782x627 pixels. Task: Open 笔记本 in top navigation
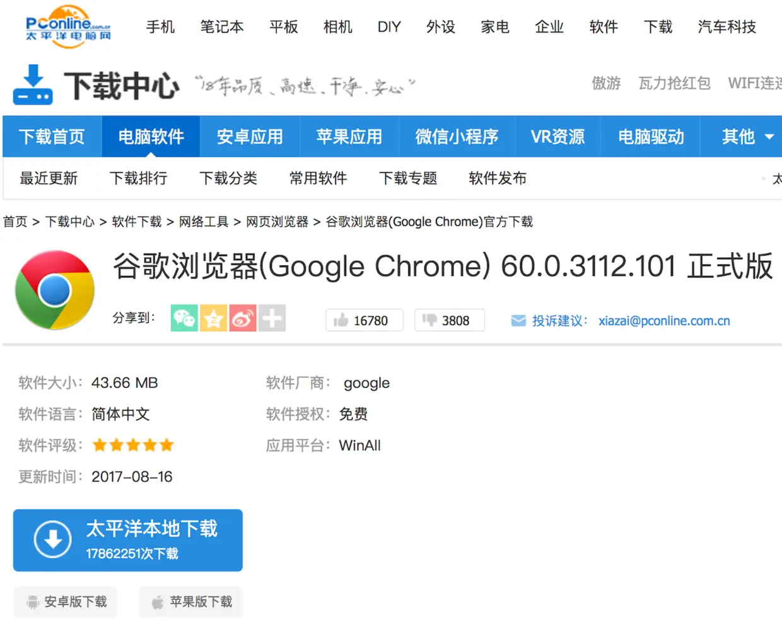pos(222,27)
